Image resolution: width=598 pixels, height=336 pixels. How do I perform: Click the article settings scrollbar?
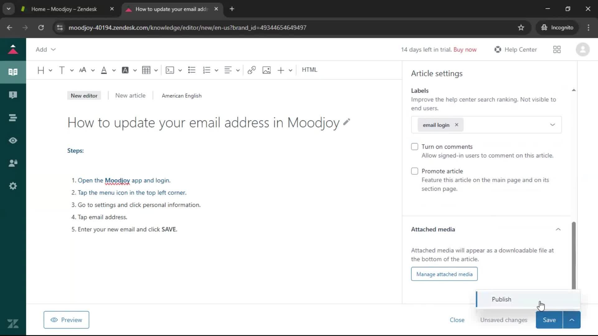tap(574, 255)
